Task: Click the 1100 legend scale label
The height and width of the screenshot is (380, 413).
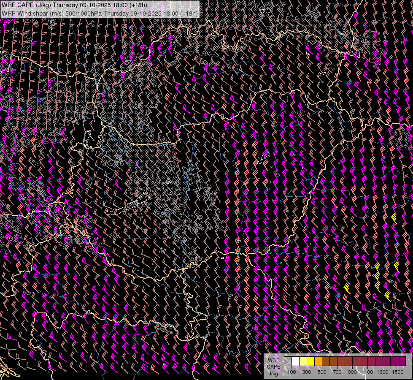Action: click(367, 372)
